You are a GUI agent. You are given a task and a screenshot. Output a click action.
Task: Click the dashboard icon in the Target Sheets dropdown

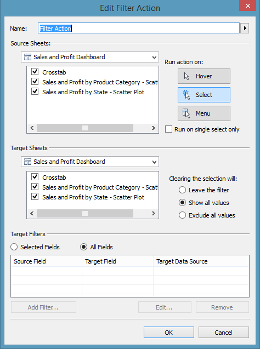tap(27, 162)
